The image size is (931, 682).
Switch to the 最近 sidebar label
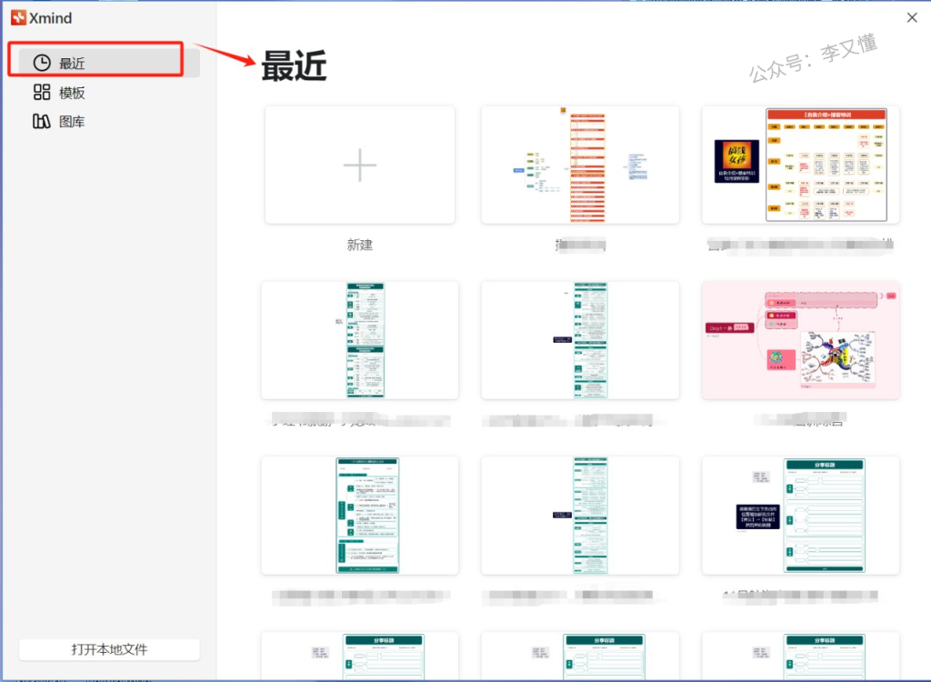coord(72,64)
